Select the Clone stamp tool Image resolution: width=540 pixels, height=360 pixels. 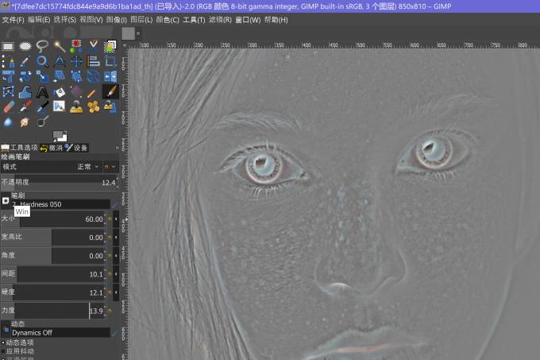coord(76,106)
